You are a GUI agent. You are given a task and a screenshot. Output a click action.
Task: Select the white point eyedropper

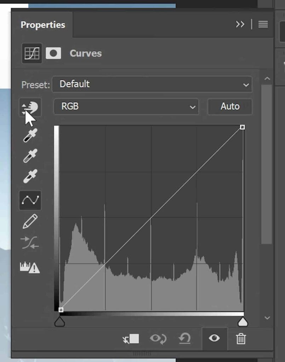(30, 175)
